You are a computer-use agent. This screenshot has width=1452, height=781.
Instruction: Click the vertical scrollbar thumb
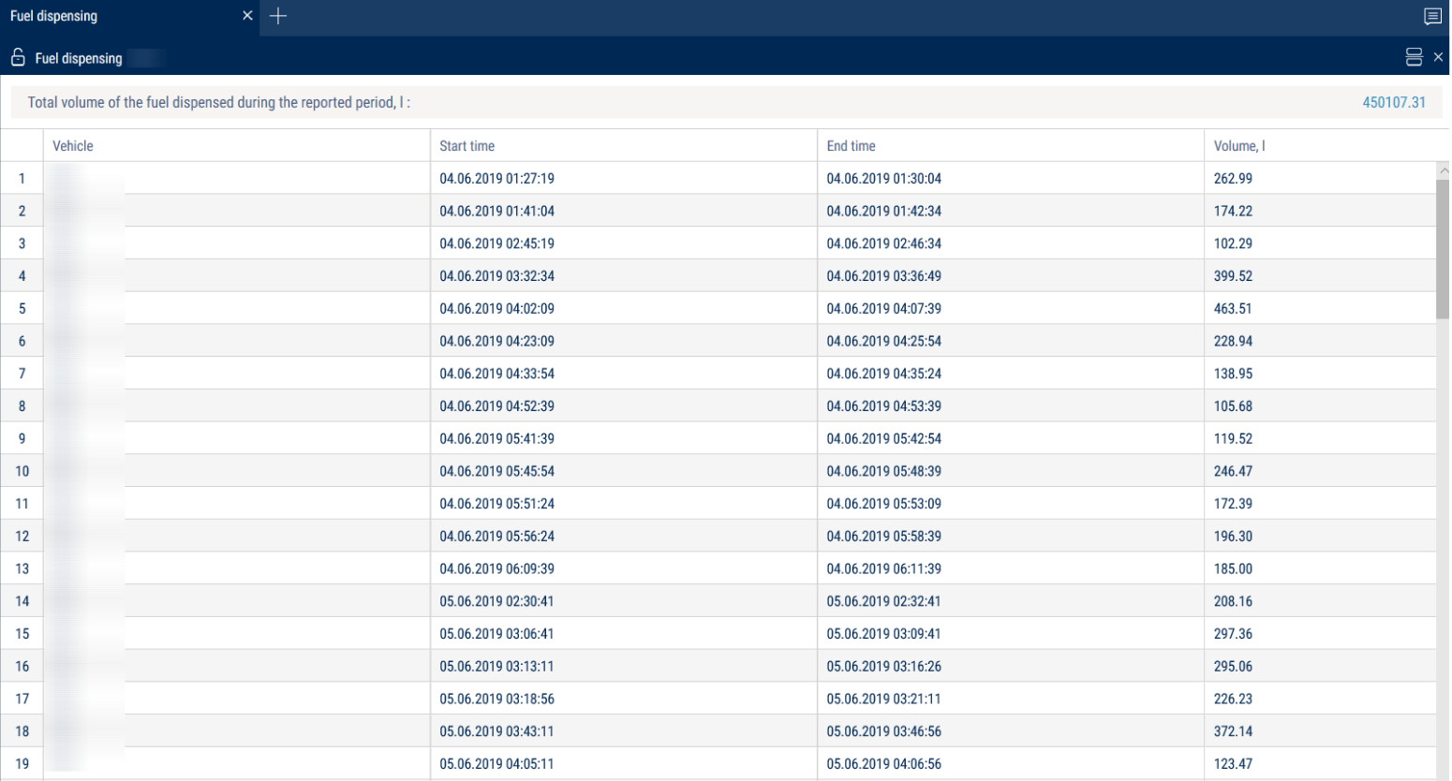1443,248
